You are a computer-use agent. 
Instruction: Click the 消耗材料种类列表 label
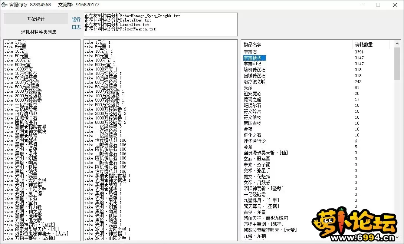point(39,32)
